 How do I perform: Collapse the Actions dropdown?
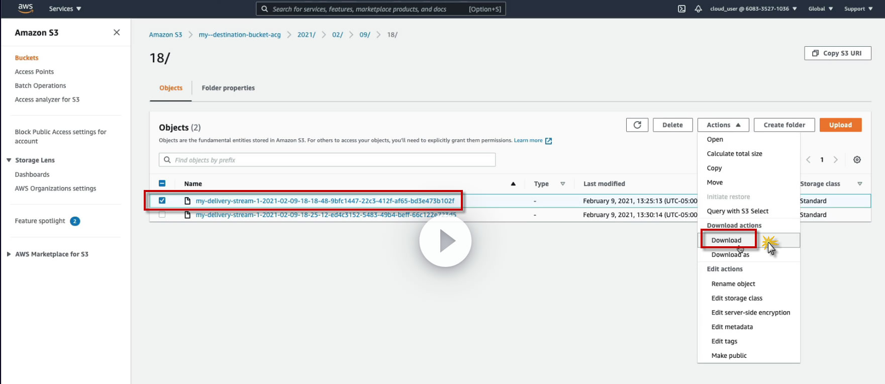(x=723, y=125)
